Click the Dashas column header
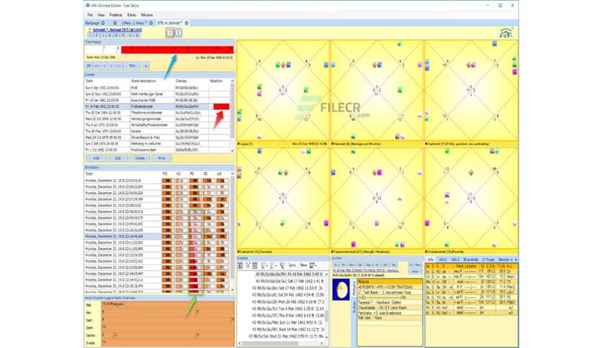Viewport: 602px width, 348px height. 192,81
